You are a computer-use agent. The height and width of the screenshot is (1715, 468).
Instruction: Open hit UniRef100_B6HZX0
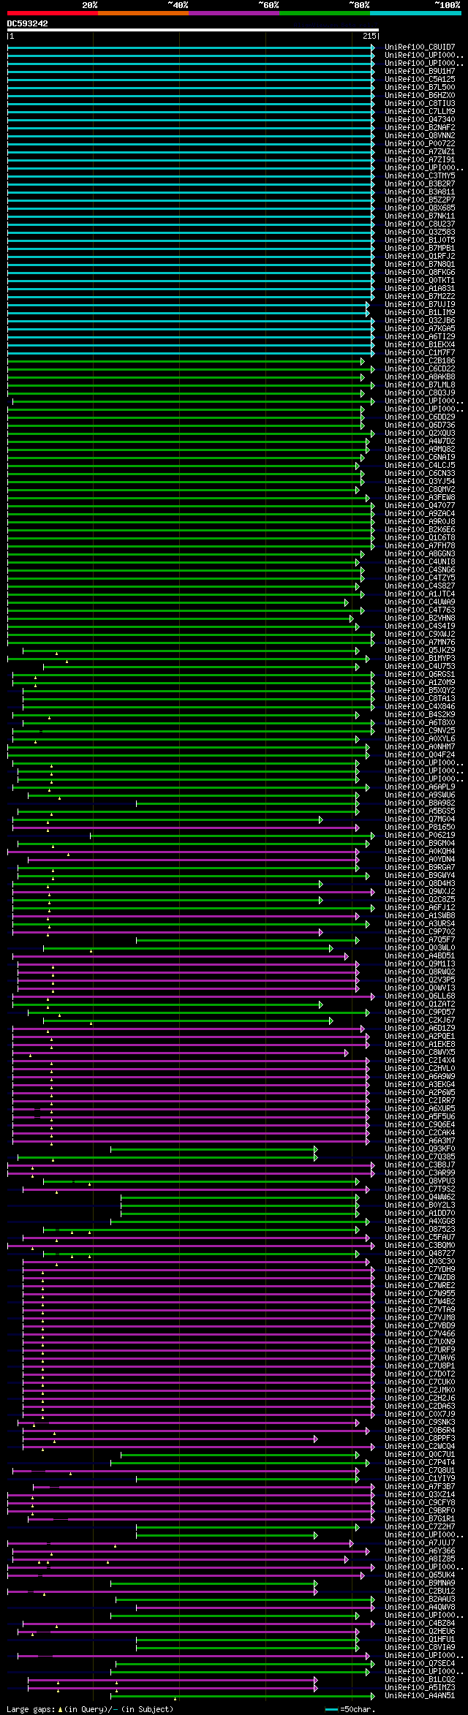(x=420, y=96)
